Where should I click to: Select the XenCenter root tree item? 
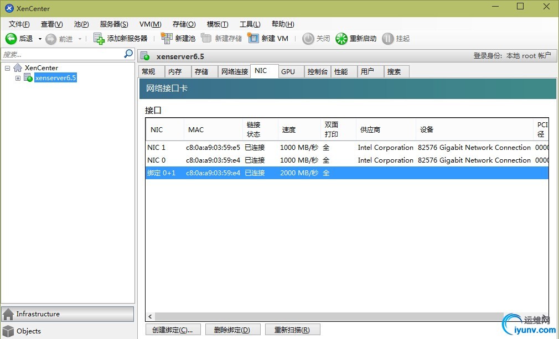42,67
